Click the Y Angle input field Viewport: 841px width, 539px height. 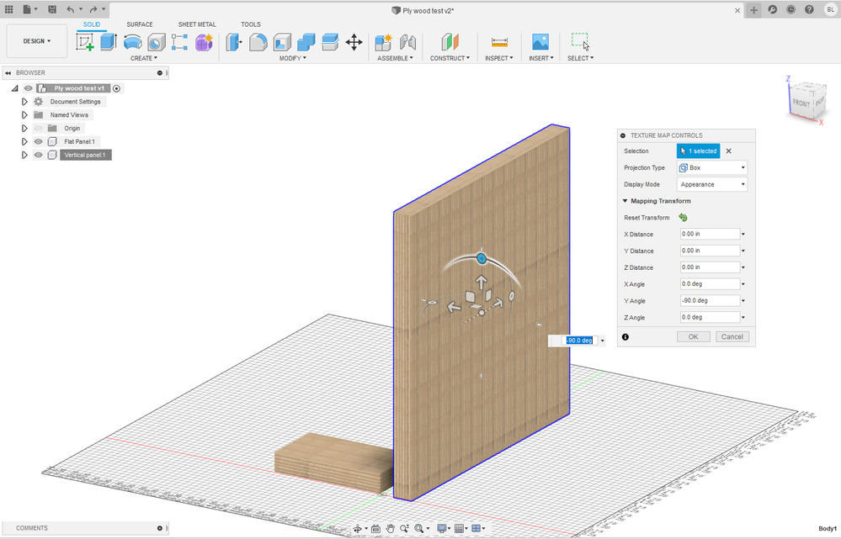[711, 300]
